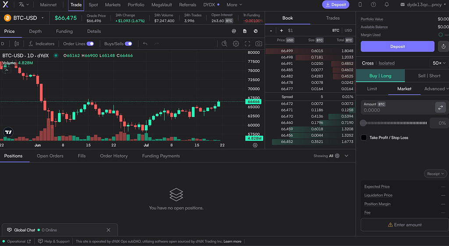The height and width of the screenshot is (246, 449).
Task: Collapse the chart legend arrow
Action: (x=7, y=70)
